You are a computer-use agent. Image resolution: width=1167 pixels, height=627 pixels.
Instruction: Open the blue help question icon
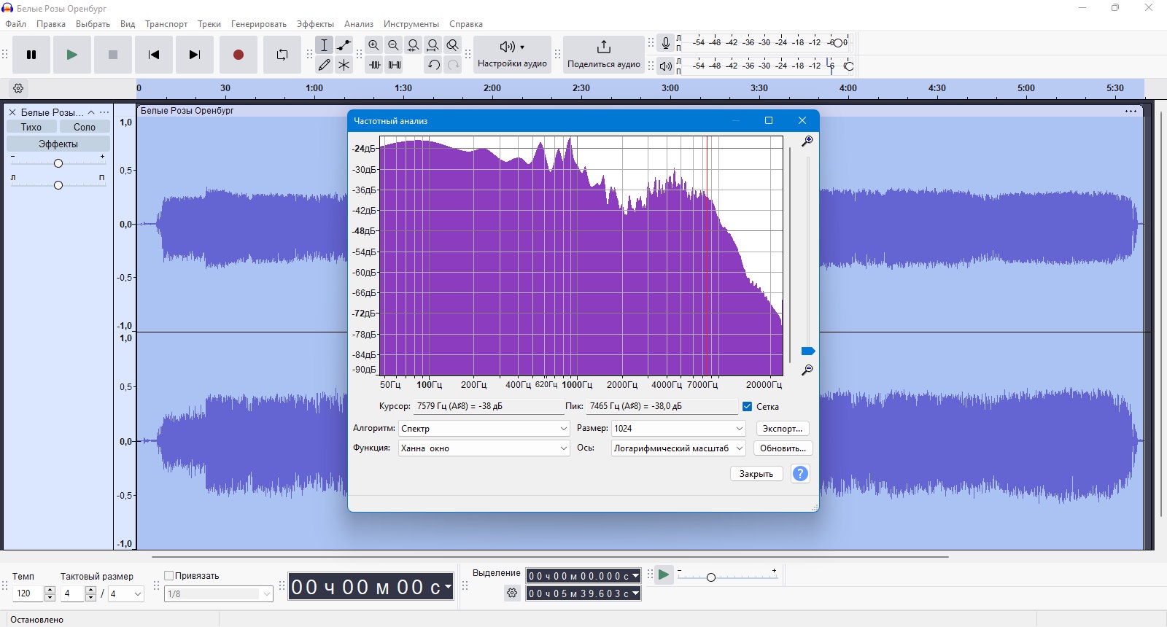[x=800, y=474]
